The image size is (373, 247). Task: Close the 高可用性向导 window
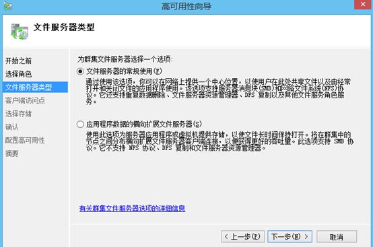pyautogui.click(x=363, y=5)
